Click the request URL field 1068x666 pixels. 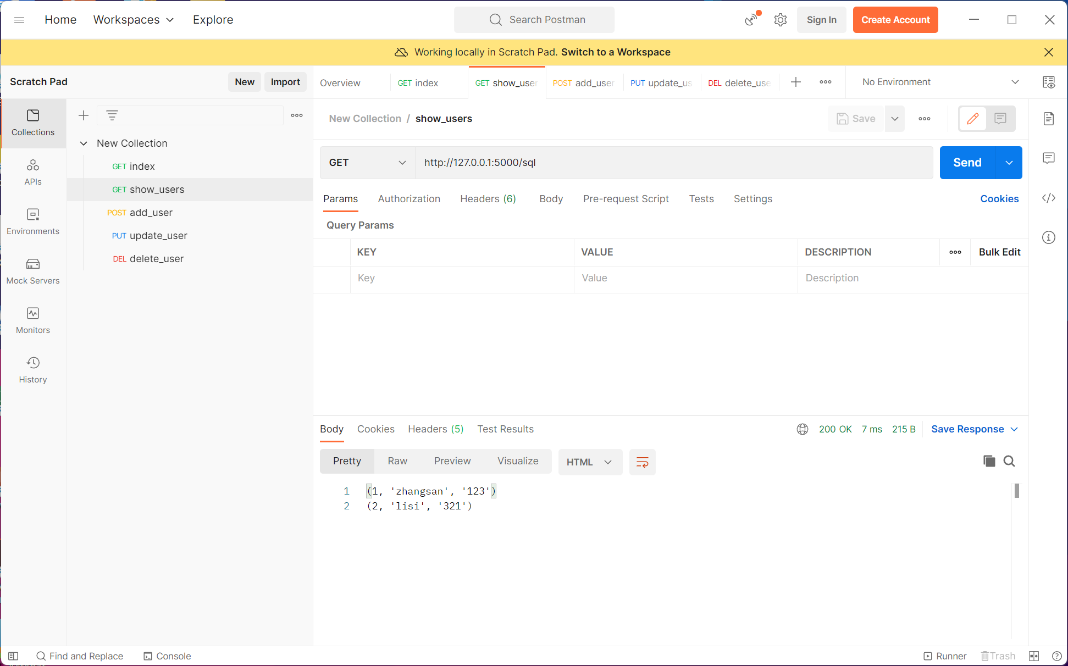[673, 163]
